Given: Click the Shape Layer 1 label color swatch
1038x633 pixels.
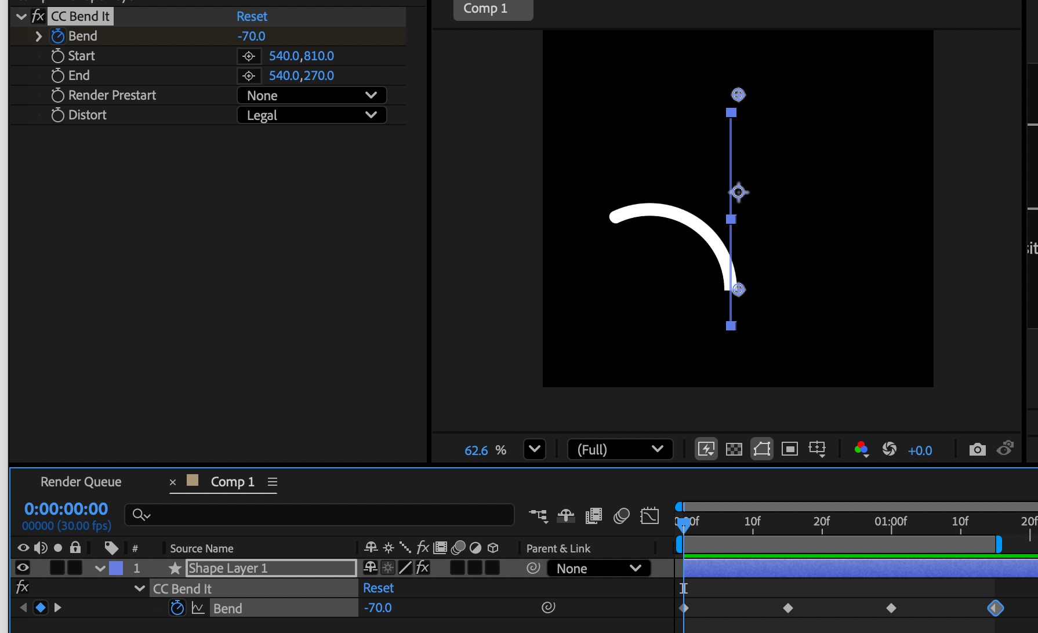Looking at the screenshot, I should click(116, 568).
